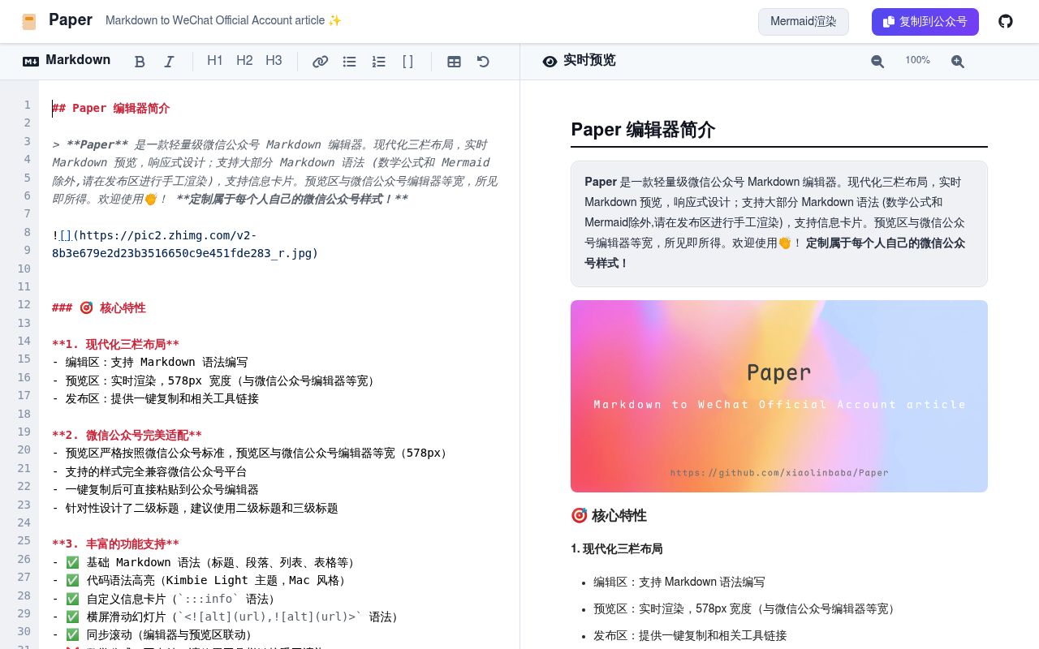This screenshot has height=649, width=1039.
Task: Insert a table
Action: click(x=455, y=61)
